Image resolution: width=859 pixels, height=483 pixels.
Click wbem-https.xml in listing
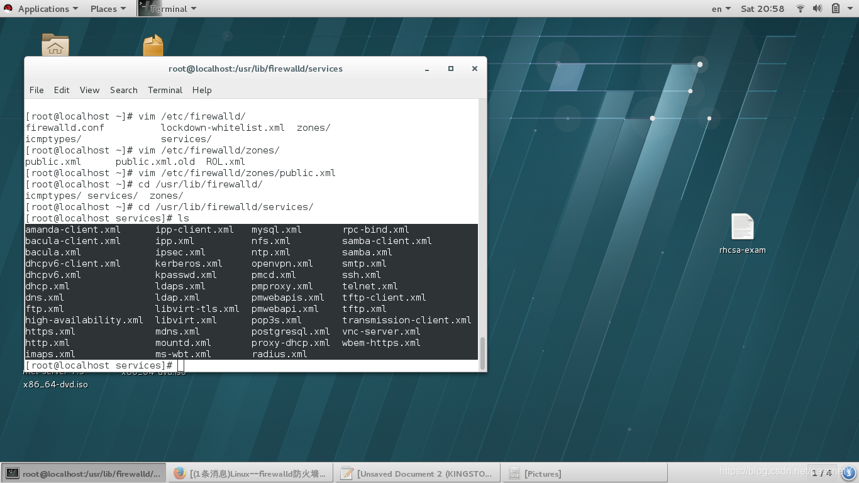pos(381,343)
